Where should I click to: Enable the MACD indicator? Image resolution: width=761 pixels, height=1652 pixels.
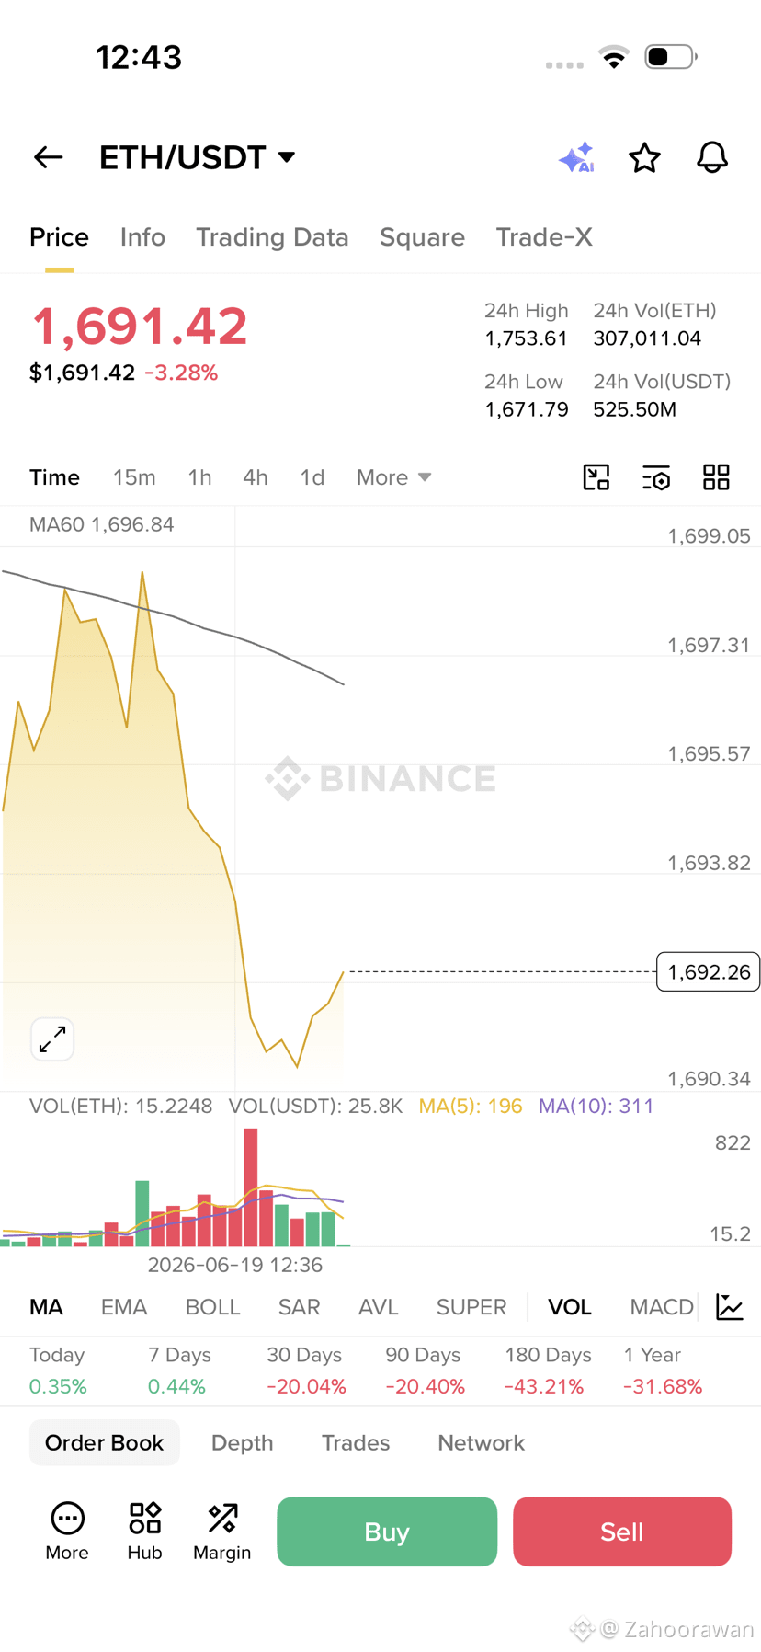pos(662,1307)
